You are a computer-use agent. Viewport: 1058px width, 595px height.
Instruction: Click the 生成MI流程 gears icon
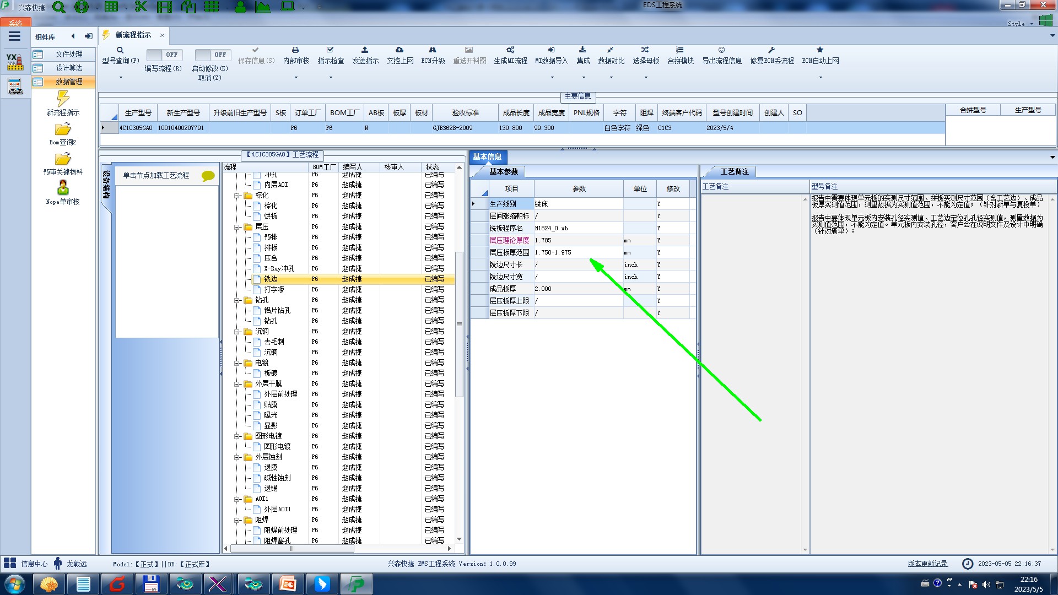click(510, 50)
